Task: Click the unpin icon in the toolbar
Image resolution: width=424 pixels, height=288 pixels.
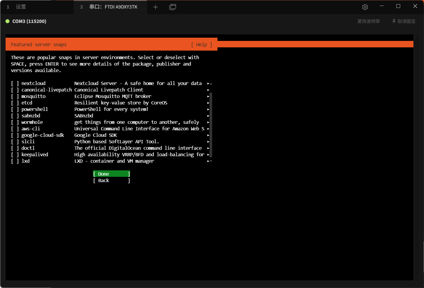Action: [394, 21]
